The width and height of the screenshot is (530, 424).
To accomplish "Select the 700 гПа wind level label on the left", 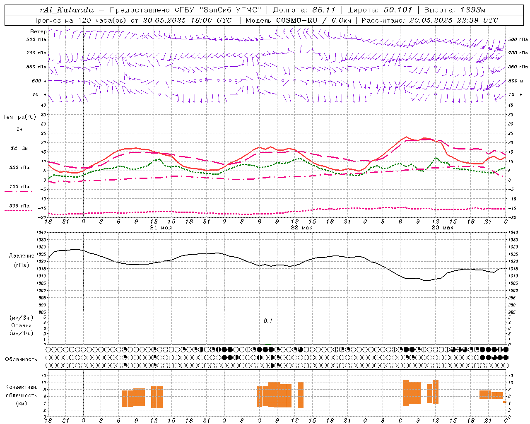I will point(36,53).
